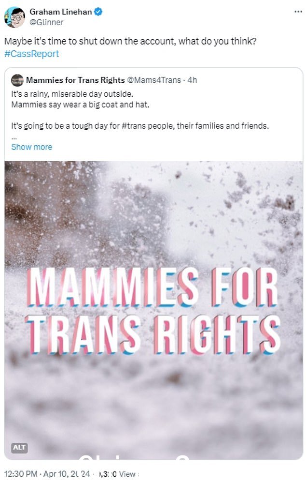Expand quoted tweet with Show more

(x=32, y=147)
